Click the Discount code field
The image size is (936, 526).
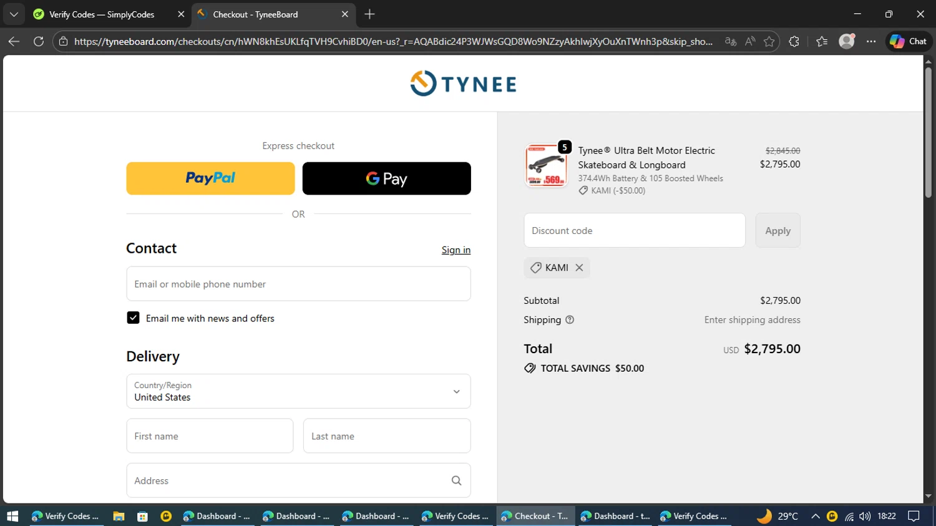[635, 230]
